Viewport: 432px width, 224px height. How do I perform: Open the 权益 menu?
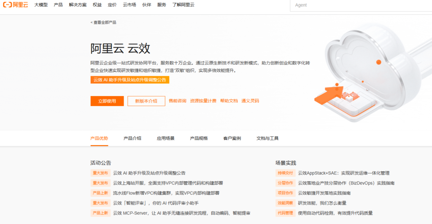tap(97, 5)
